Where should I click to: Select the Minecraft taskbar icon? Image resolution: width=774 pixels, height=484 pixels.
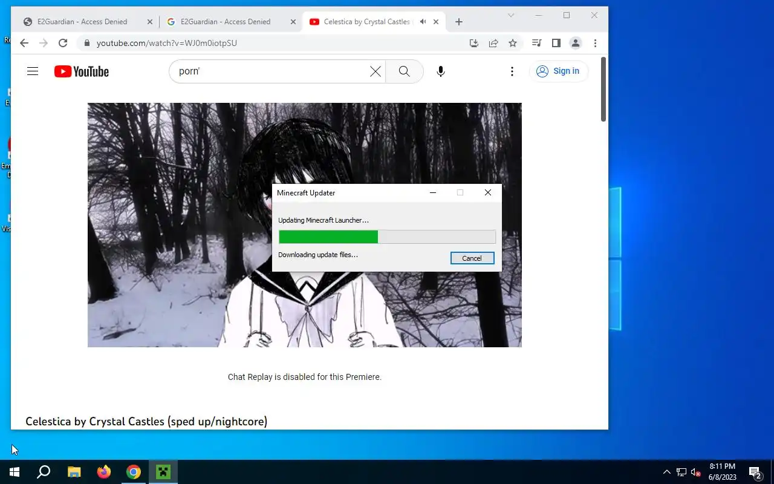tap(163, 472)
